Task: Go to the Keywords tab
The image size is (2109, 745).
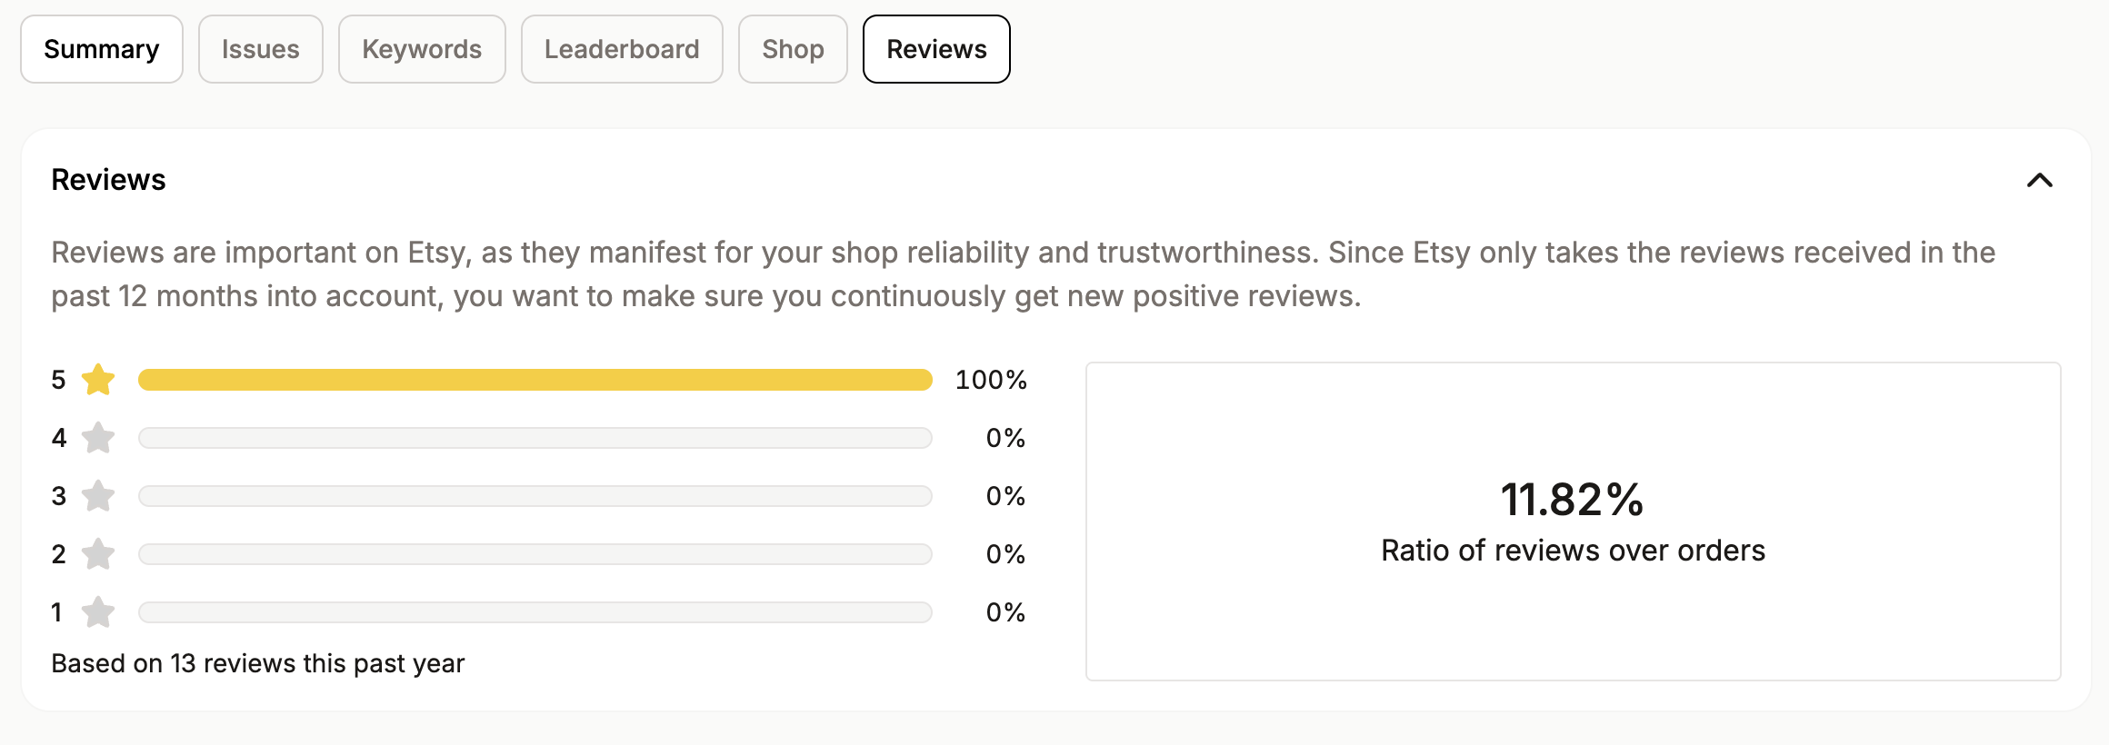Action: tap(422, 49)
